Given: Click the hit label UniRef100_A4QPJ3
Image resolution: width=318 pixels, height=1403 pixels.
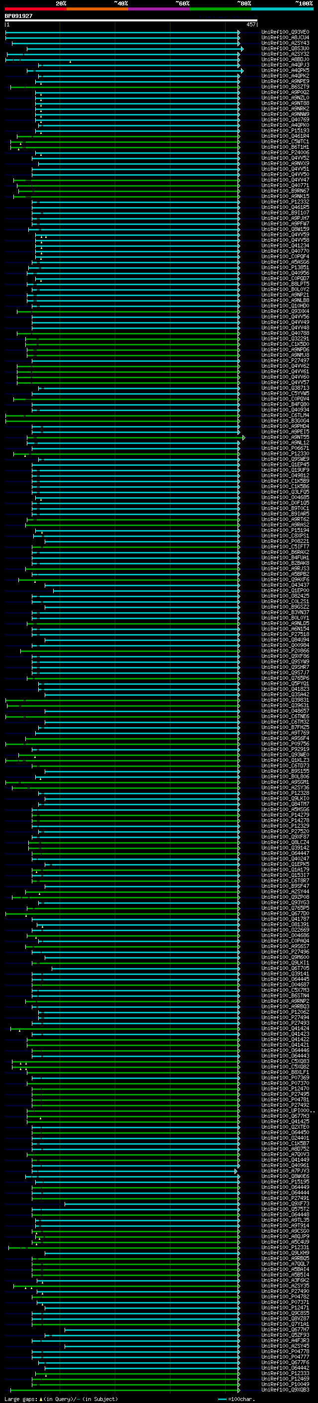Looking at the screenshot, I should coord(285,65).
